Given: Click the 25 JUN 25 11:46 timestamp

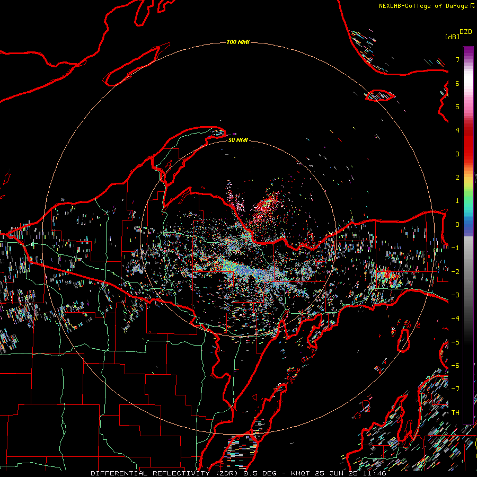Looking at the screenshot, I should click(x=350, y=473).
